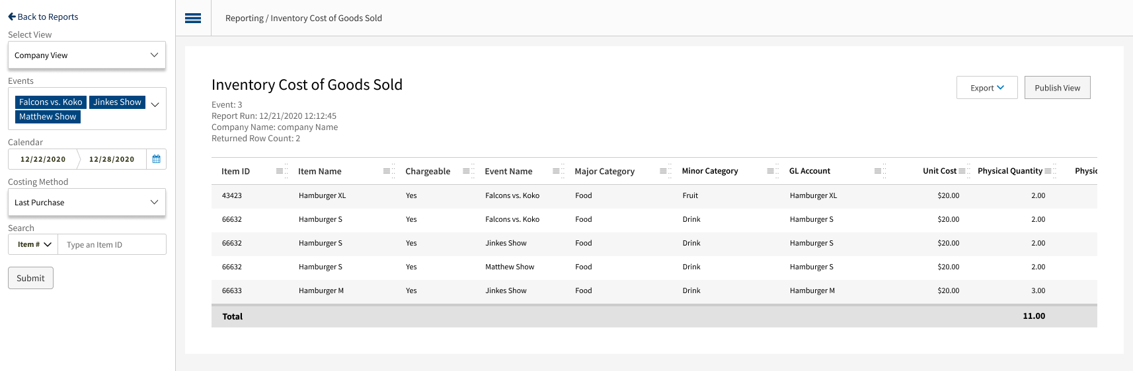Expand the Events multi-select chevron
The width and height of the screenshot is (1133, 371).
[155, 104]
